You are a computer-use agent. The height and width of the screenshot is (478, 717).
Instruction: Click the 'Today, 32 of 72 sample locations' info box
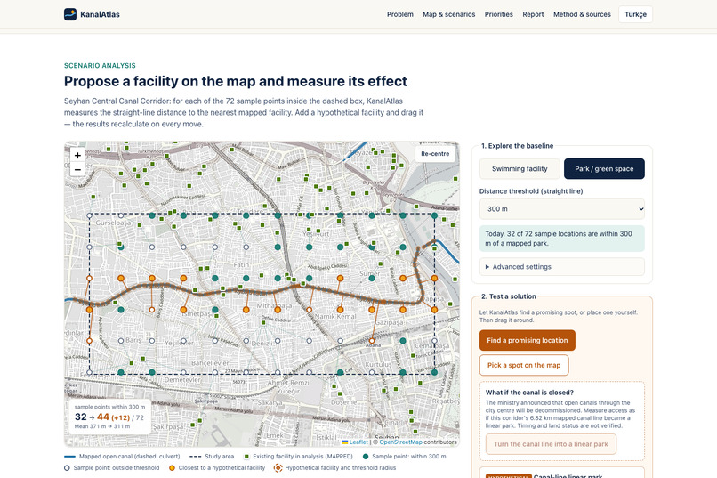(562, 239)
